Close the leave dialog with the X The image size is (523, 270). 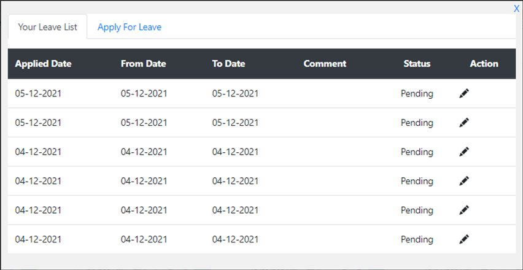517,9
